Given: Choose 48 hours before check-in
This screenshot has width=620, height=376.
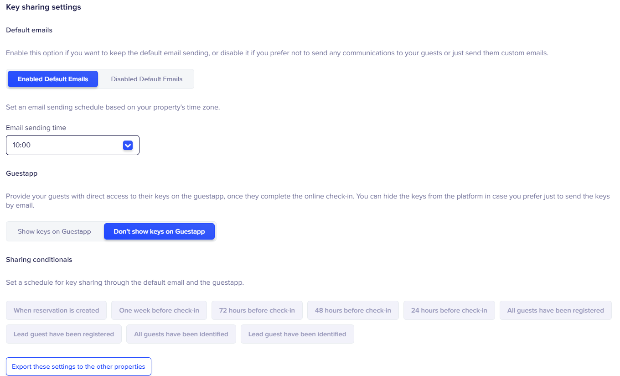Looking at the screenshot, I should [x=353, y=310].
